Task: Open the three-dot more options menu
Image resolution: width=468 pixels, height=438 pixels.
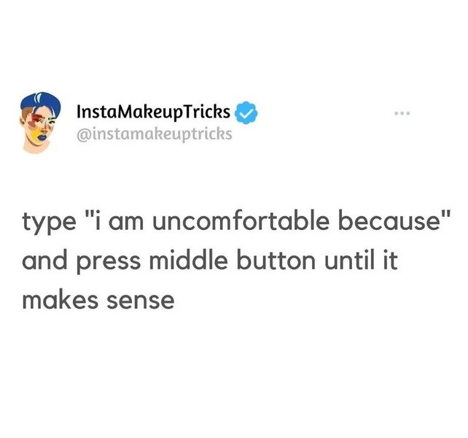Action: [x=402, y=115]
